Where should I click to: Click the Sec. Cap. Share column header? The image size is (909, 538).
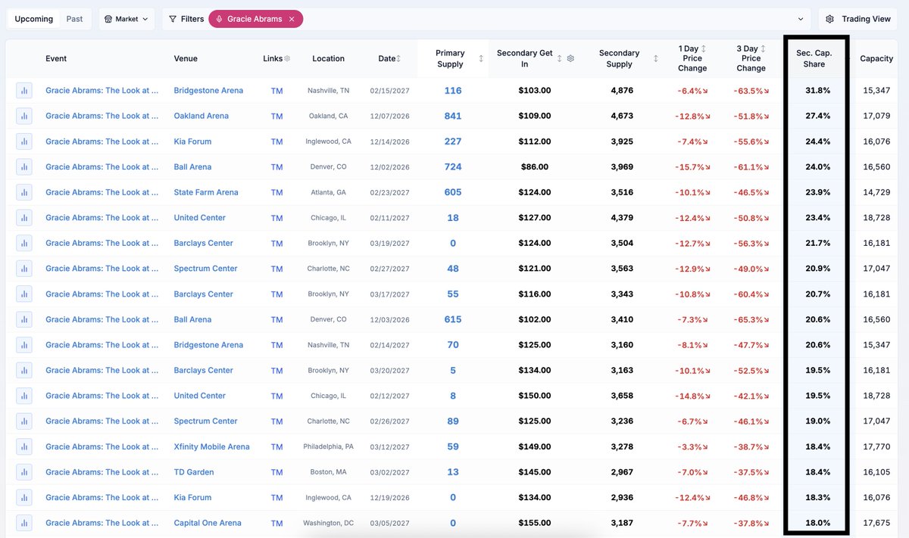(x=814, y=58)
